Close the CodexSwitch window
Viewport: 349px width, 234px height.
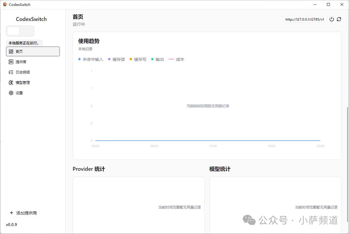[x=342, y=5]
